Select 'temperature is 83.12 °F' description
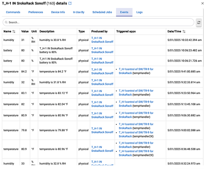 point(54,93)
